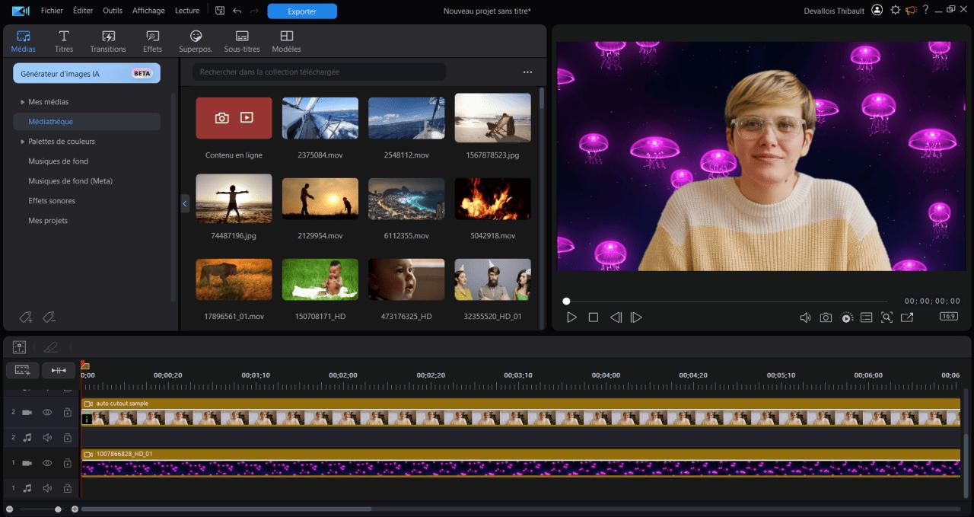Click the Play button in preview
This screenshot has width=974, height=517.
[x=571, y=318]
